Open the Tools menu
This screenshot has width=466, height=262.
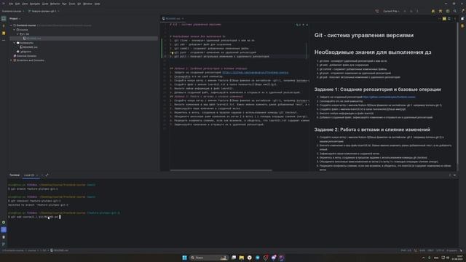click(x=72, y=4)
